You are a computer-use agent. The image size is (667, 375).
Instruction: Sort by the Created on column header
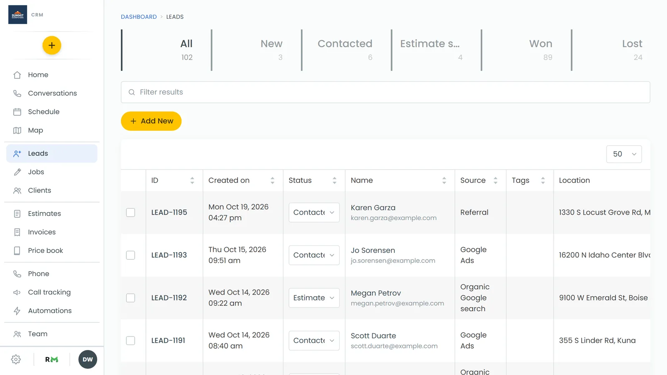coord(243,180)
